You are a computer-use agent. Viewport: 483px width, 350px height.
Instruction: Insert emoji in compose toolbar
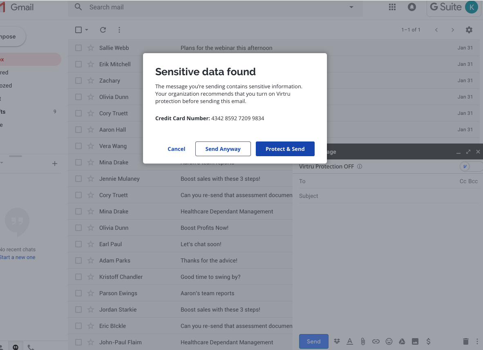[389, 341]
